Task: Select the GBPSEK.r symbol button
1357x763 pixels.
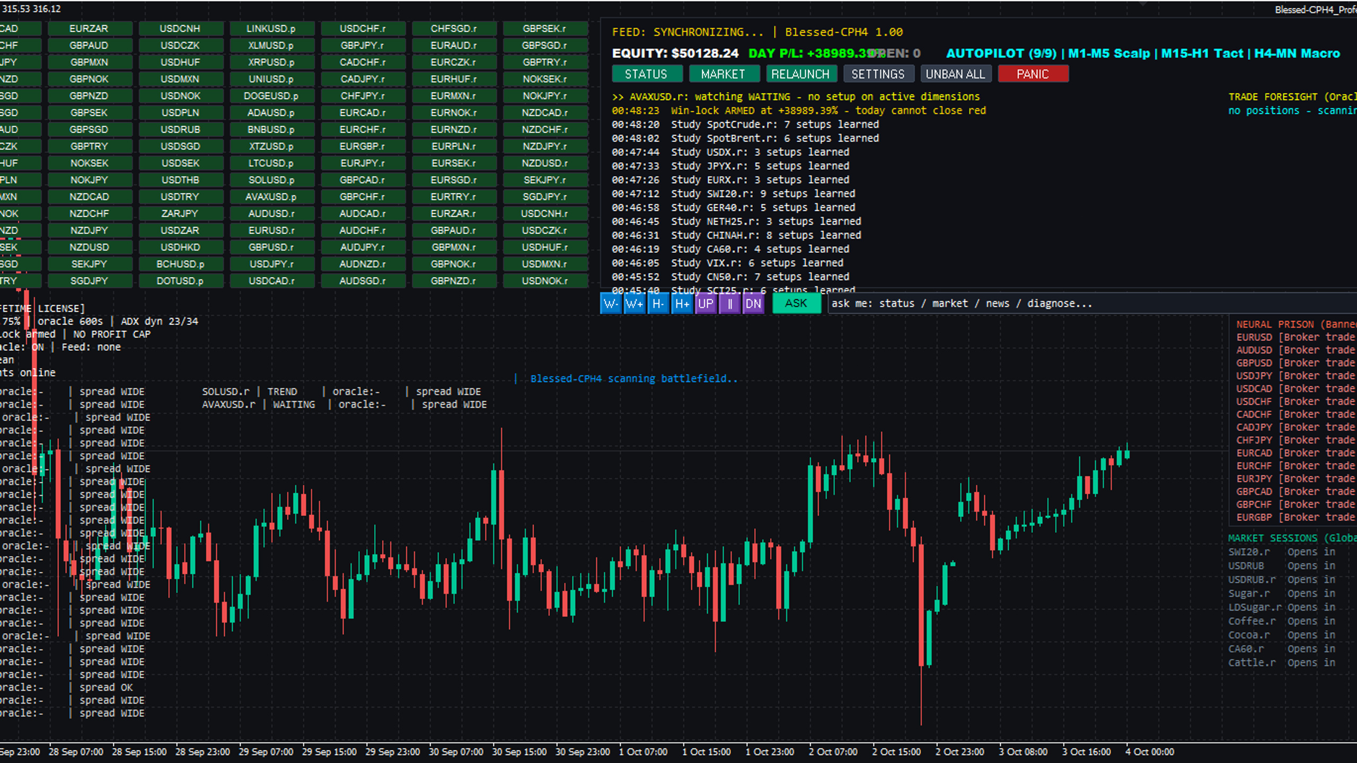Action: pos(545,29)
